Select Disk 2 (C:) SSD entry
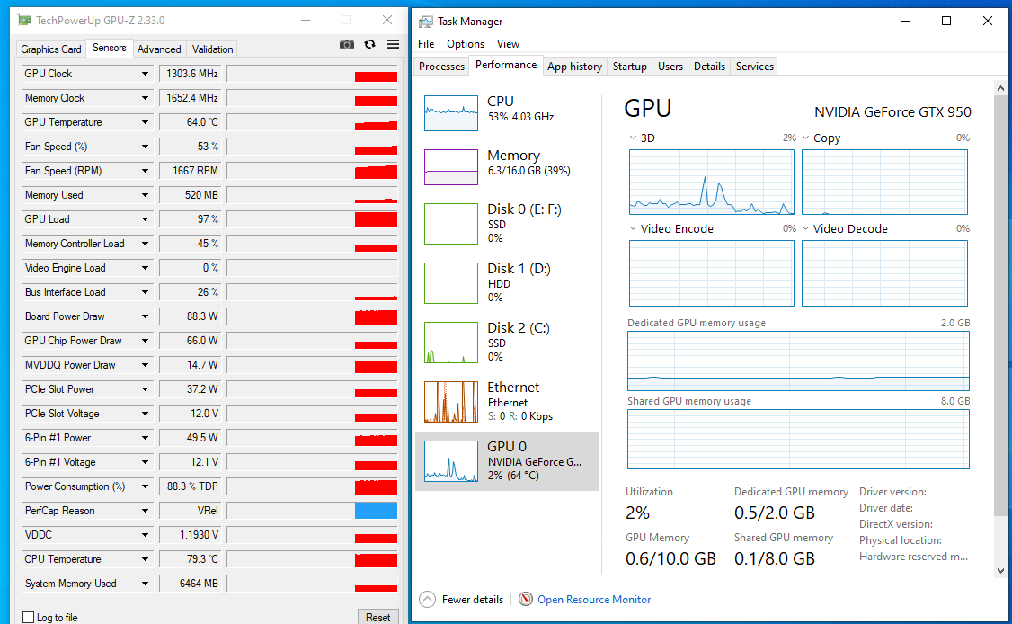1012x624 pixels. tap(507, 343)
